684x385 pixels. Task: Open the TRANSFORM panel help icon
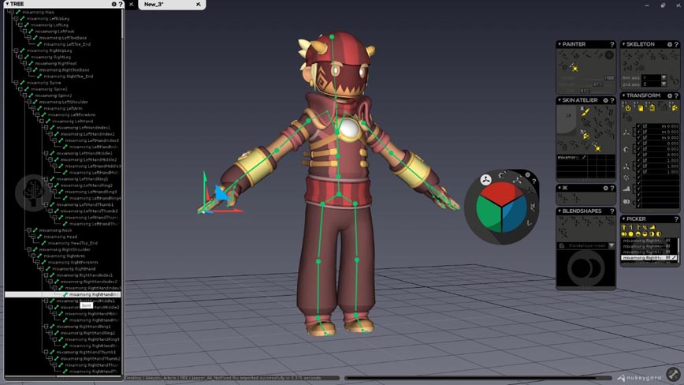tap(676, 95)
